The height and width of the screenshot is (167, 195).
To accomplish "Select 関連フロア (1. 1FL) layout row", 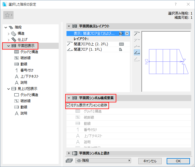I will (x=98, y=49).
